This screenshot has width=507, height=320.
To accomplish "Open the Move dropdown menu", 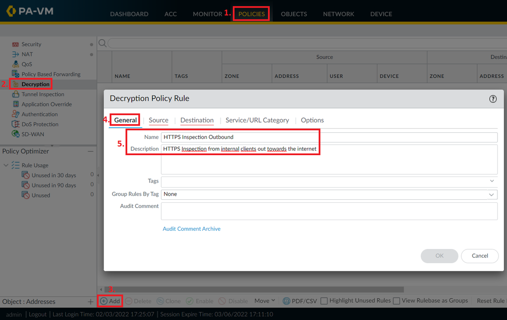I will click(x=264, y=300).
